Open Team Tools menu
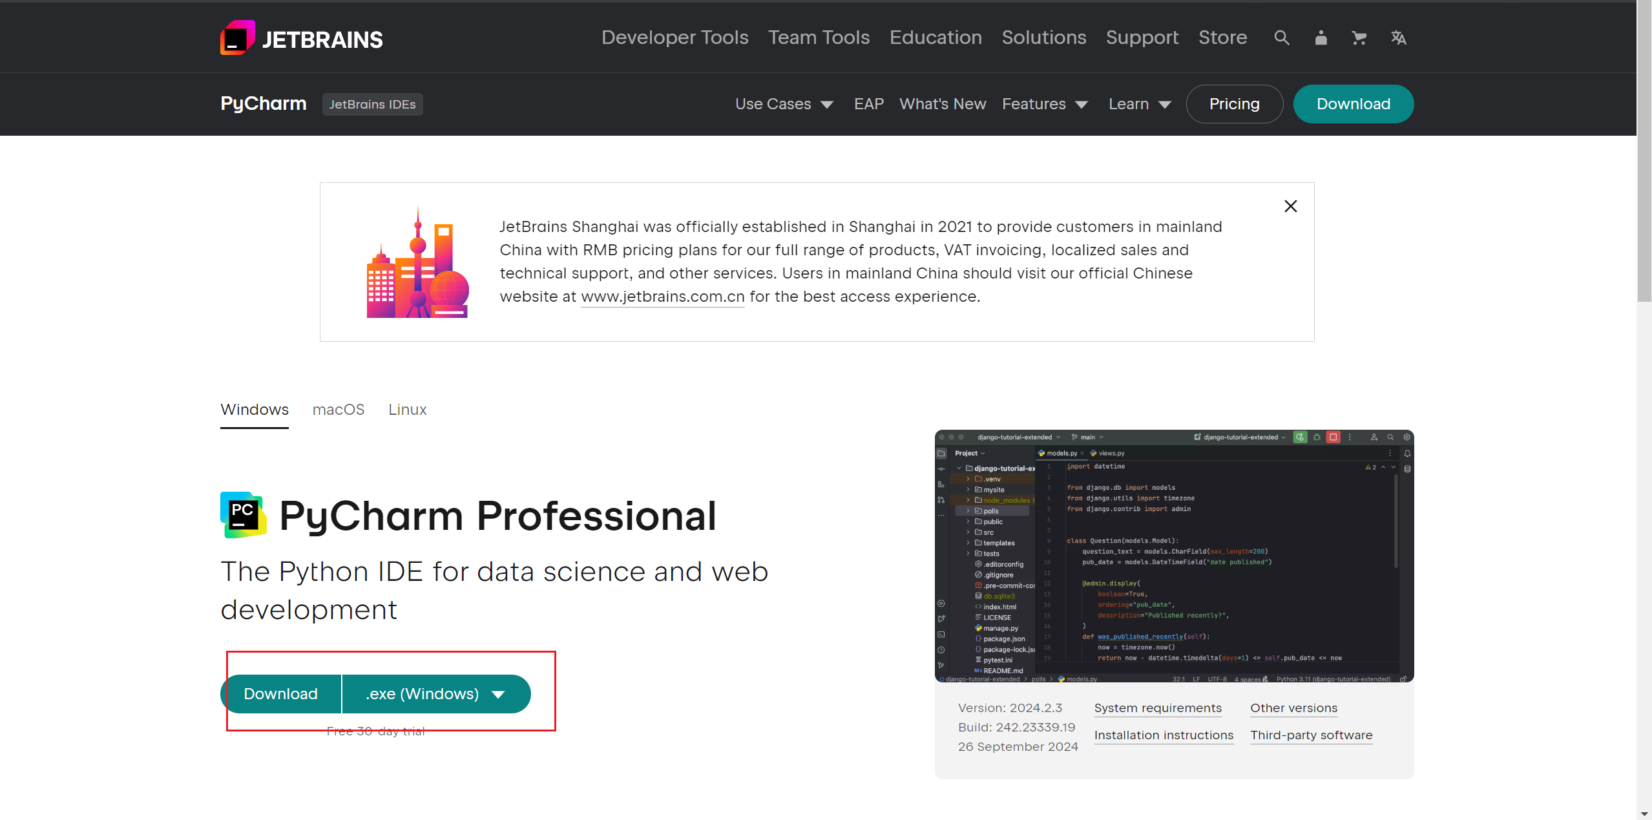Viewport: 1652px width, 820px height. pos(819,37)
